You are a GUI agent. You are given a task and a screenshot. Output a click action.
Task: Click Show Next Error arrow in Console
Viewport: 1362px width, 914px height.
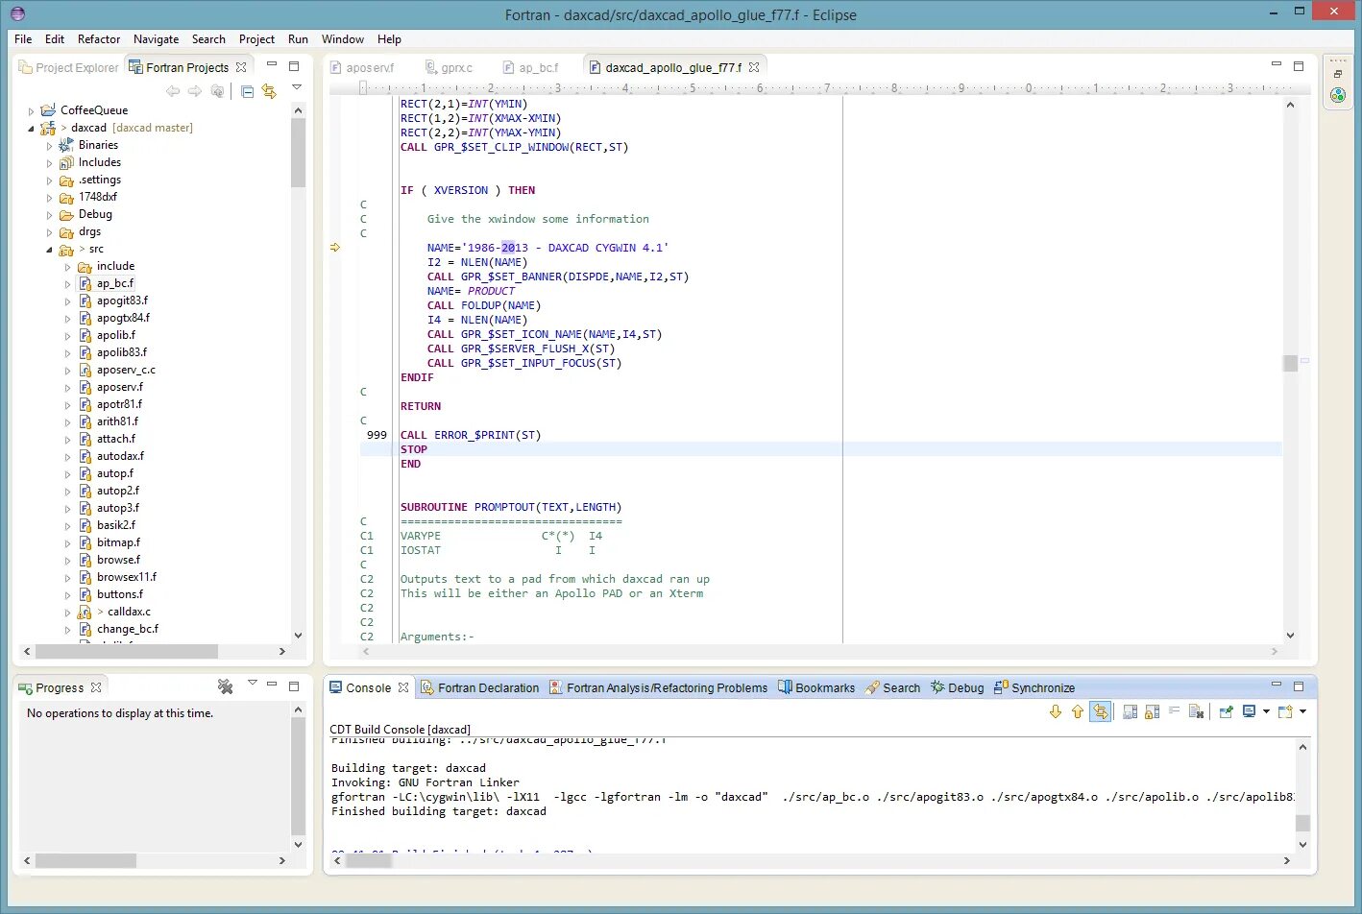(x=1055, y=711)
